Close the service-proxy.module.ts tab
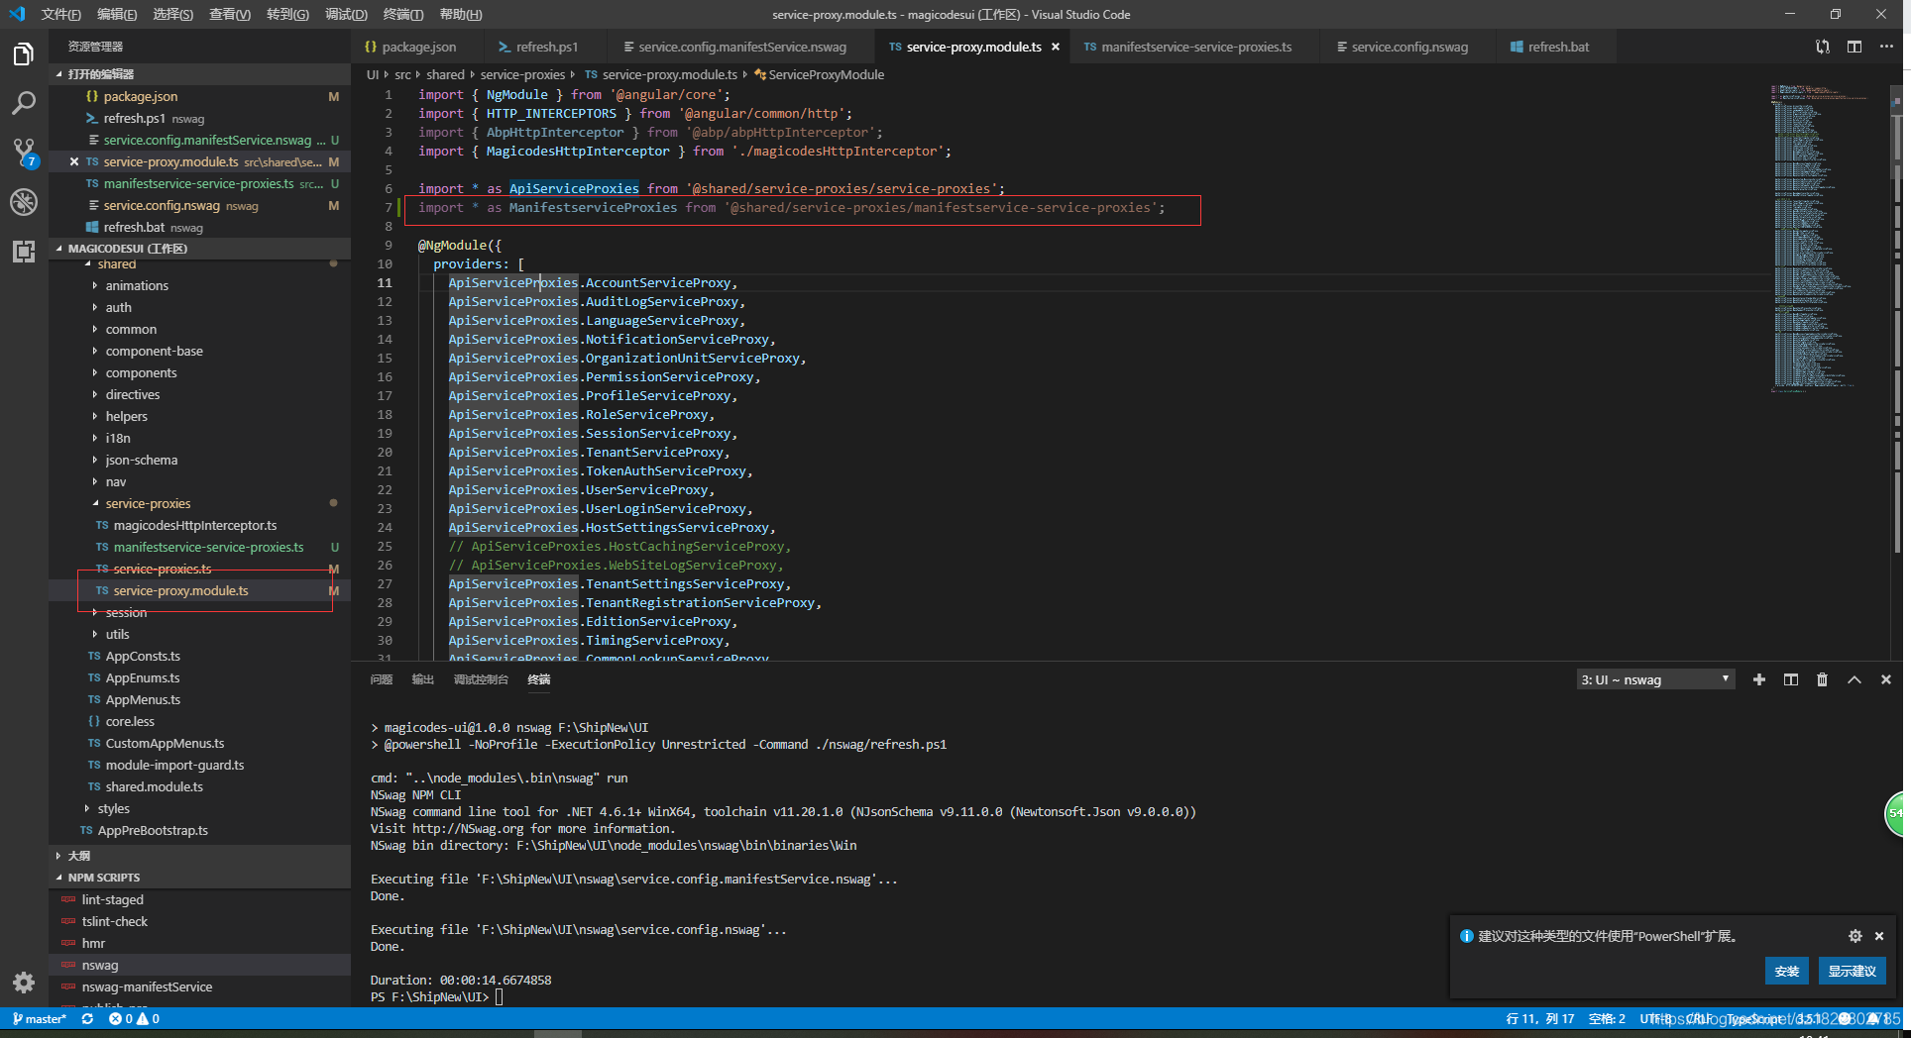This screenshot has width=1911, height=1038. click(x=1056, y=47)
